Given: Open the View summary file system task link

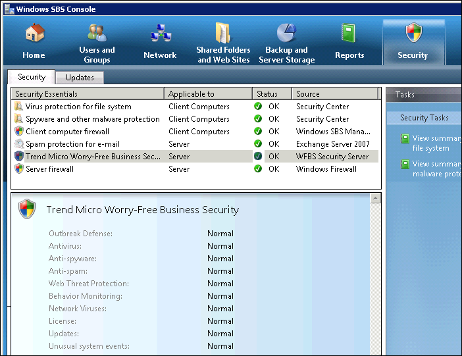Looking at the screenshot, I should point(436,143).
